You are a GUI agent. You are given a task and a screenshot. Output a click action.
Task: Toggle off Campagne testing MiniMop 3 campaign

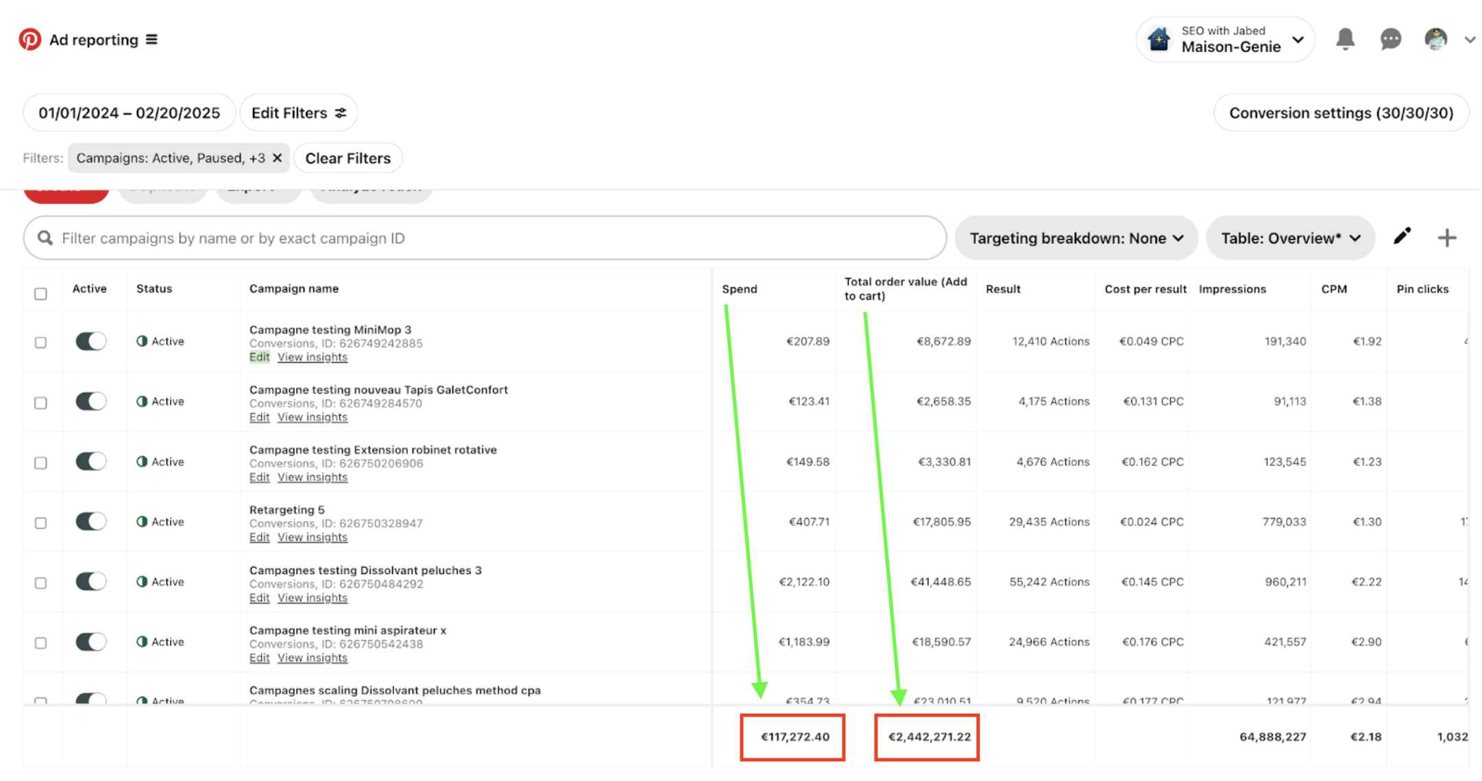90,341
